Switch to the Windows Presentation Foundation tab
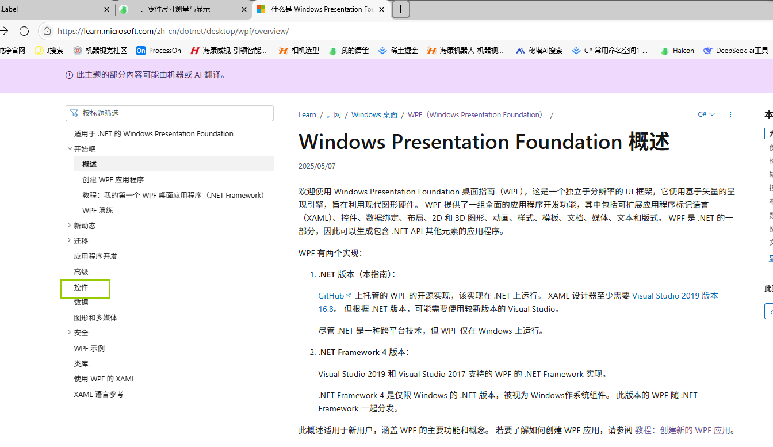 pos(321,9)
